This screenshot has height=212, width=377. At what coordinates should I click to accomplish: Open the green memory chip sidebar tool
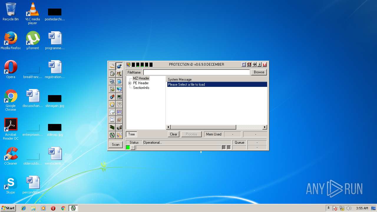tap(112, 127)
